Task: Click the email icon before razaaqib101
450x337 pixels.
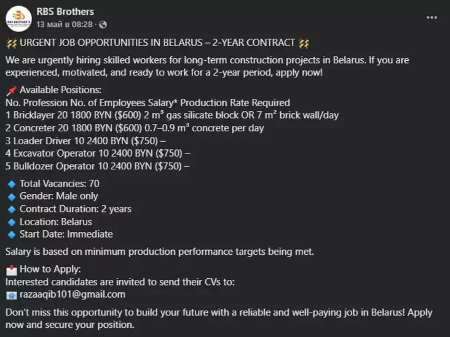Action: (x=12, y=295)
